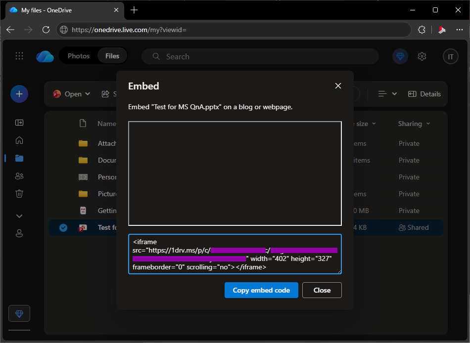Click the Copy embed code button
The height and width of the screenshot is (343, 470).
[261, 290]
